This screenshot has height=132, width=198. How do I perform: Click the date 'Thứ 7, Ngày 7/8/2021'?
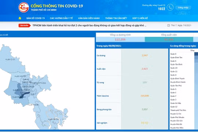181,25
